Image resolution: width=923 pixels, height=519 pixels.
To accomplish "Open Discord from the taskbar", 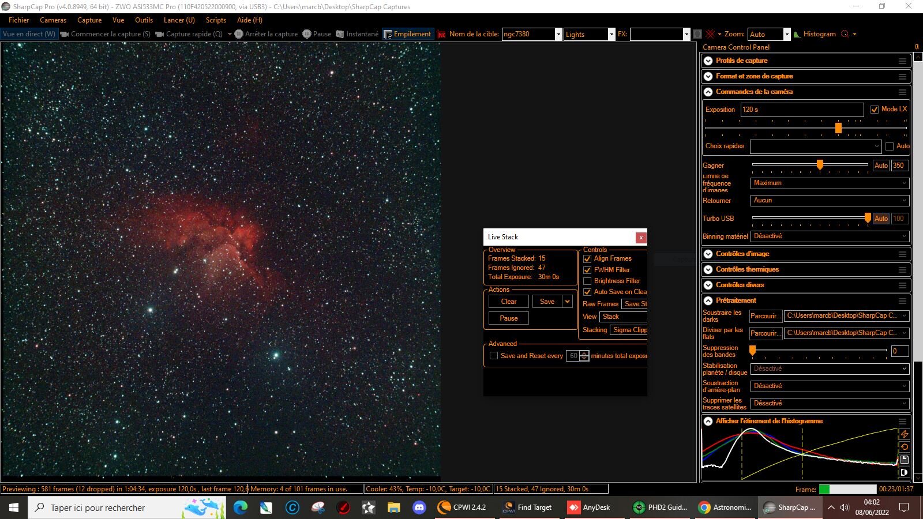I will (419, 507).
